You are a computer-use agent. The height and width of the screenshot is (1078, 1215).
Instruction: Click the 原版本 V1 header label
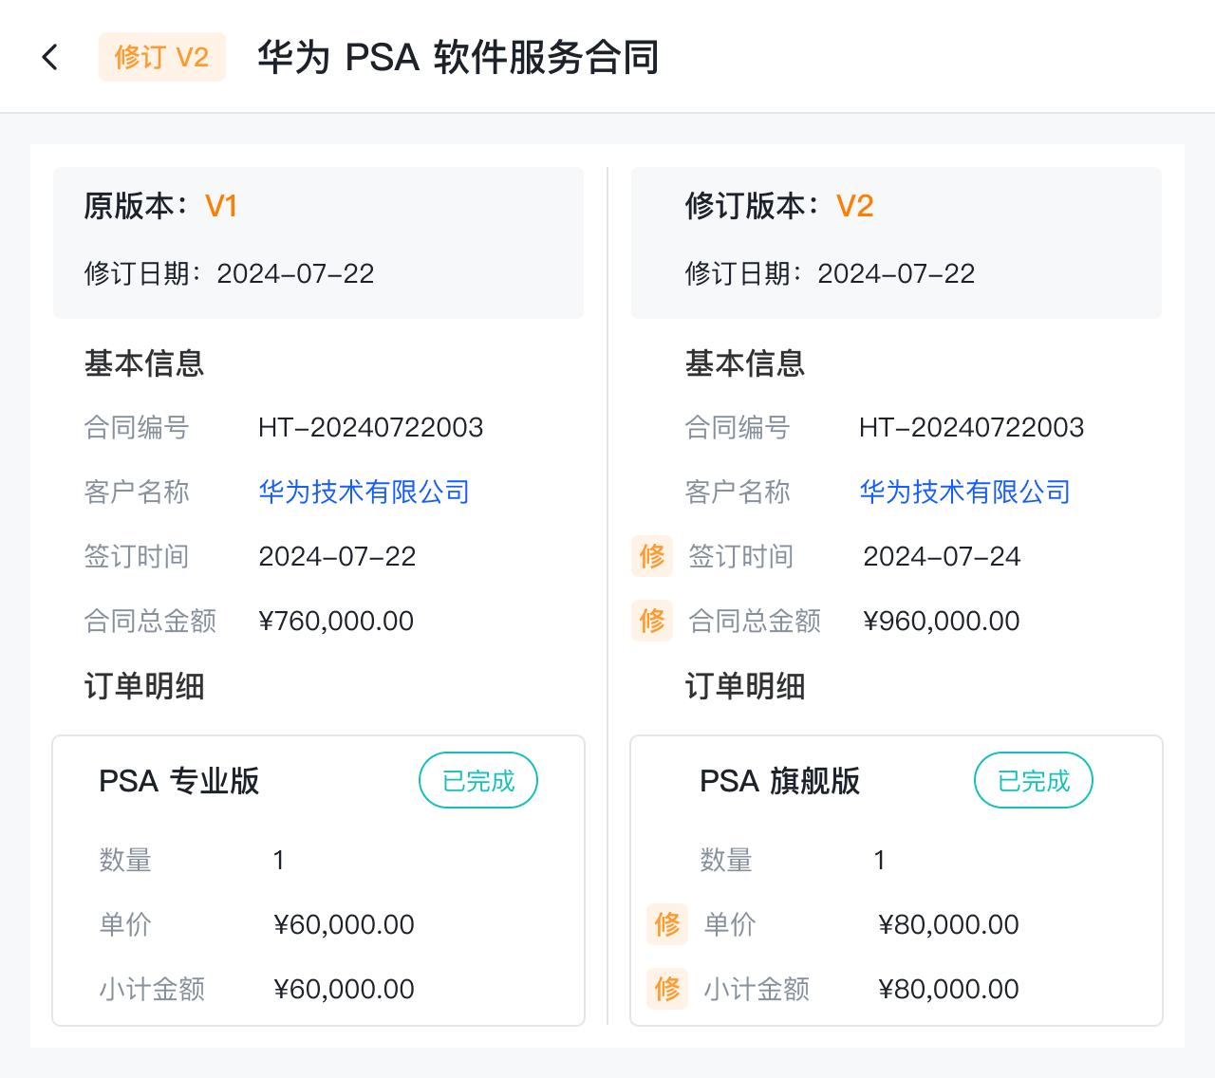pos(160,206)
